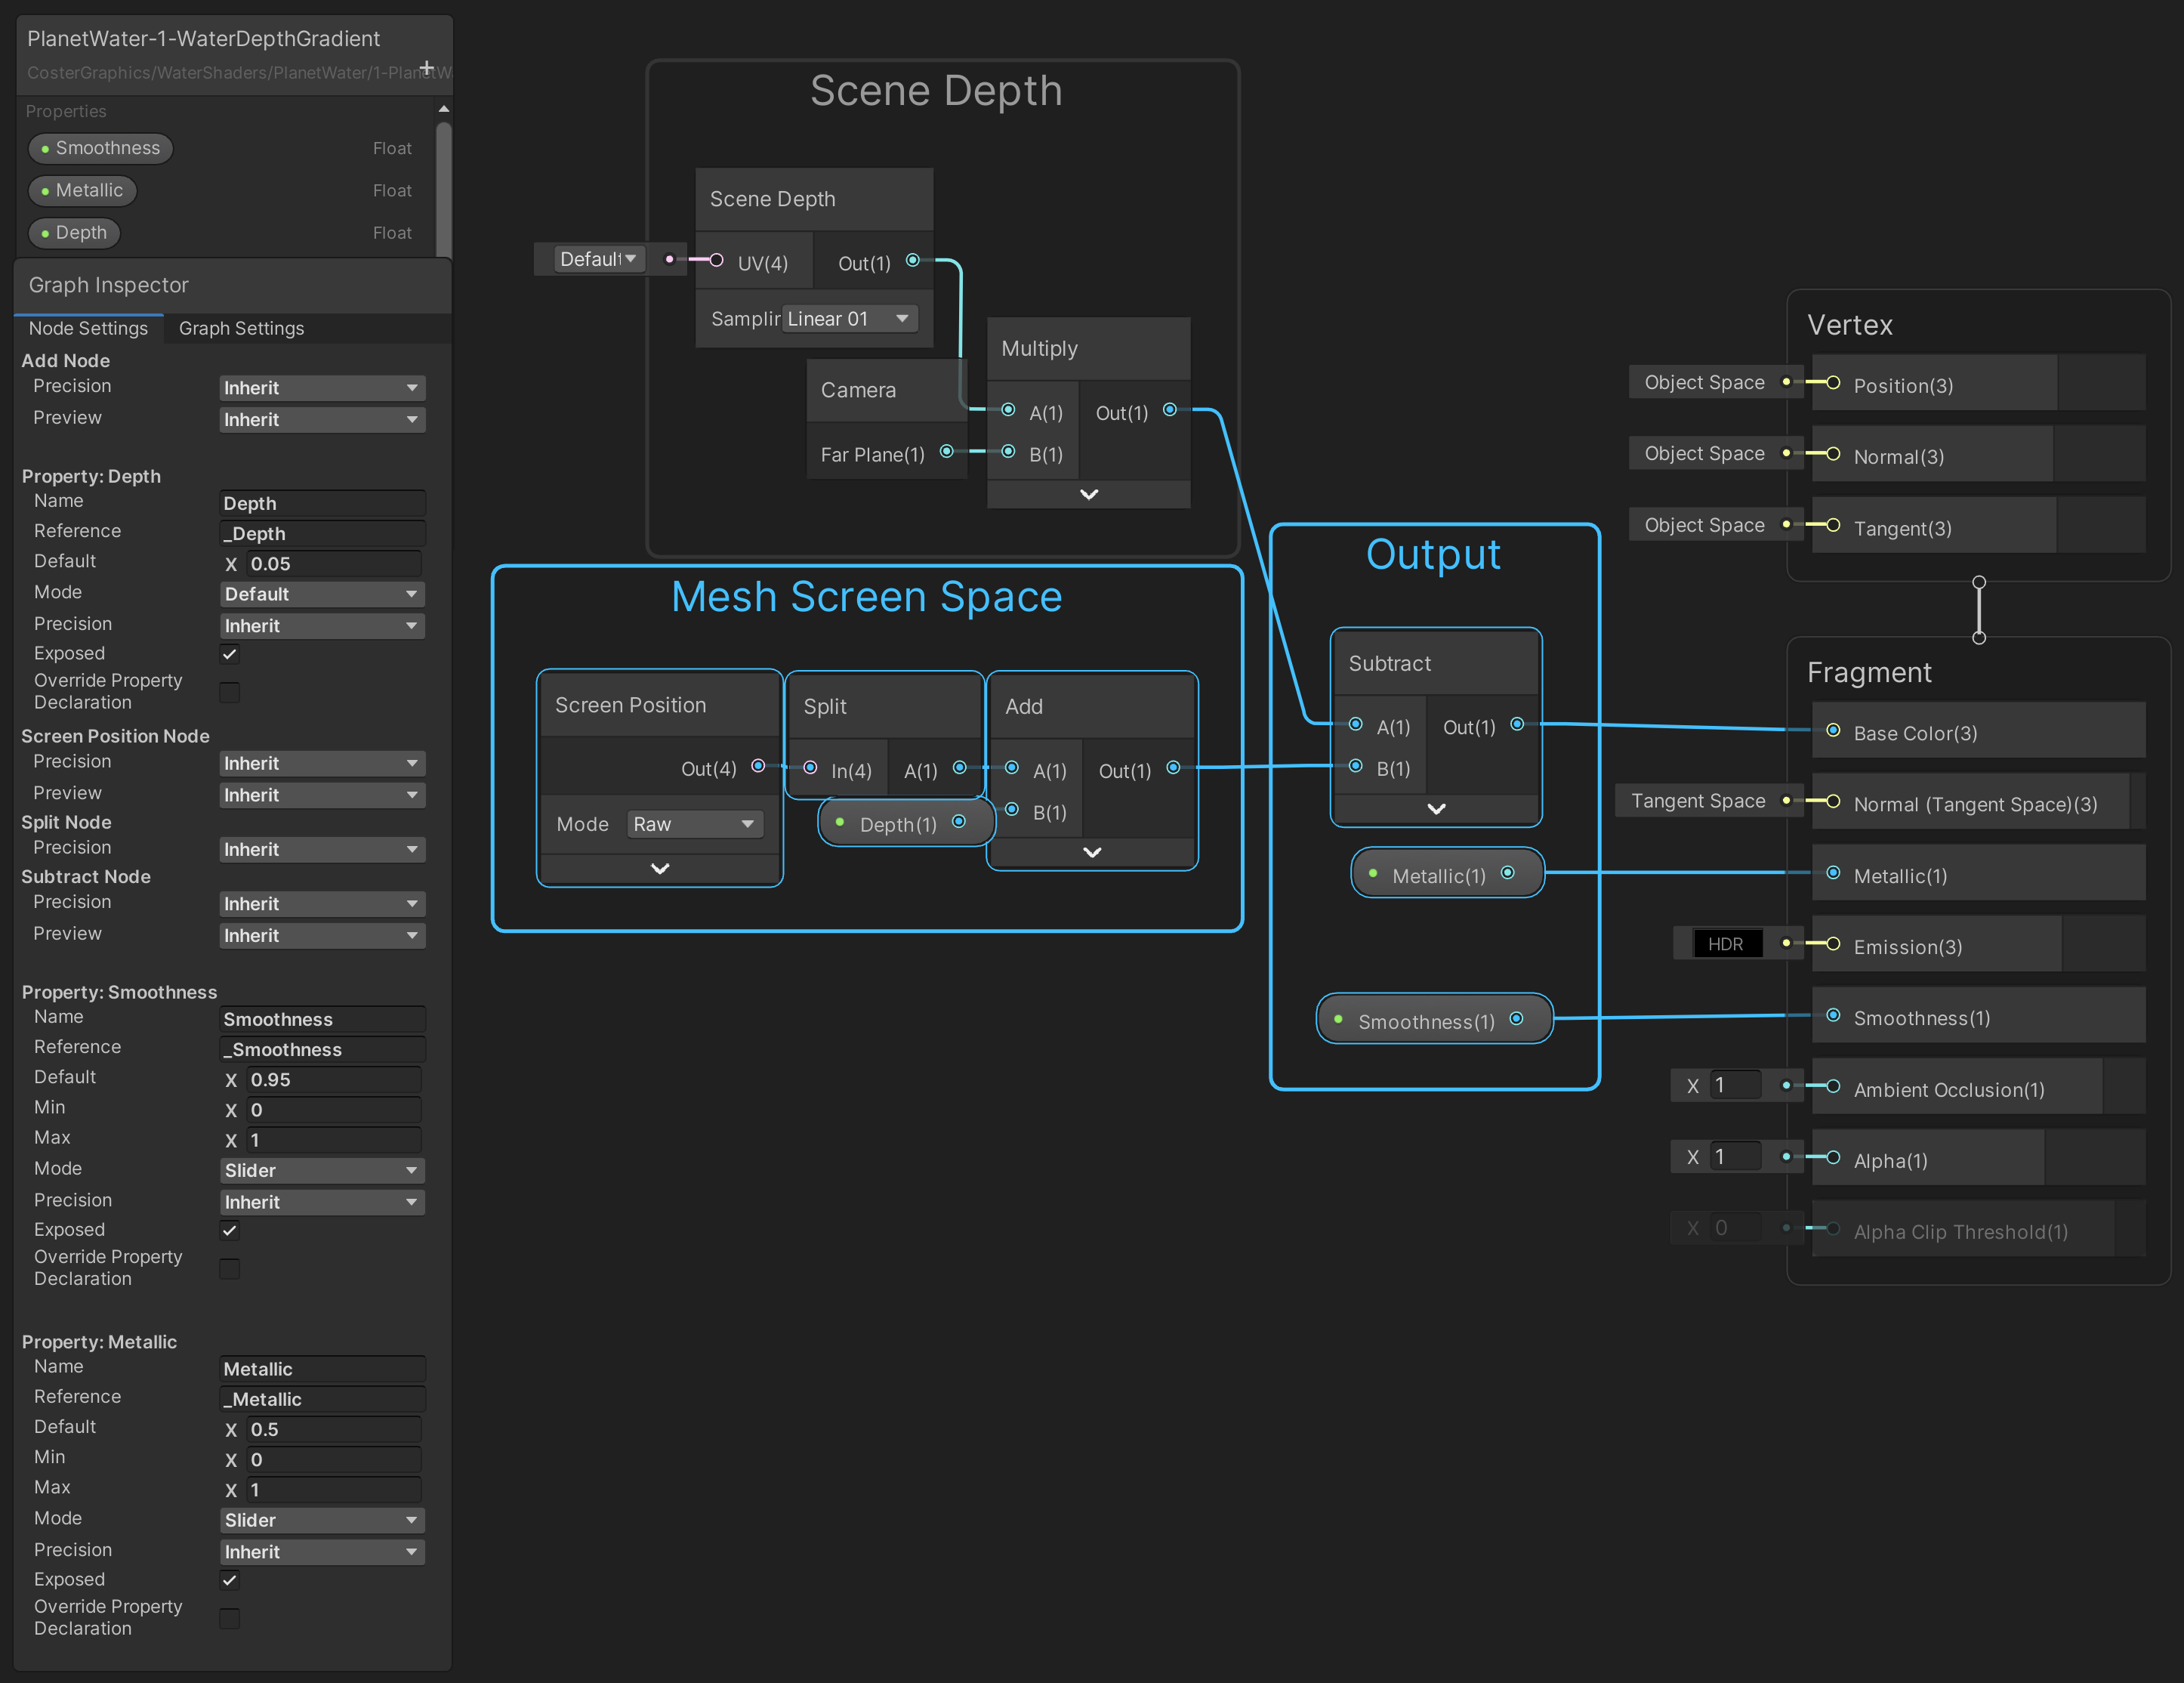Enable Override Property Declaration for Smoothness

pyautogui.click(x=230, y=1268)
